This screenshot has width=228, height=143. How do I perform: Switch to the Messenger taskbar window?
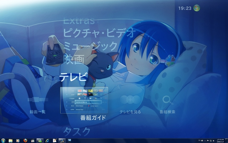40,140
